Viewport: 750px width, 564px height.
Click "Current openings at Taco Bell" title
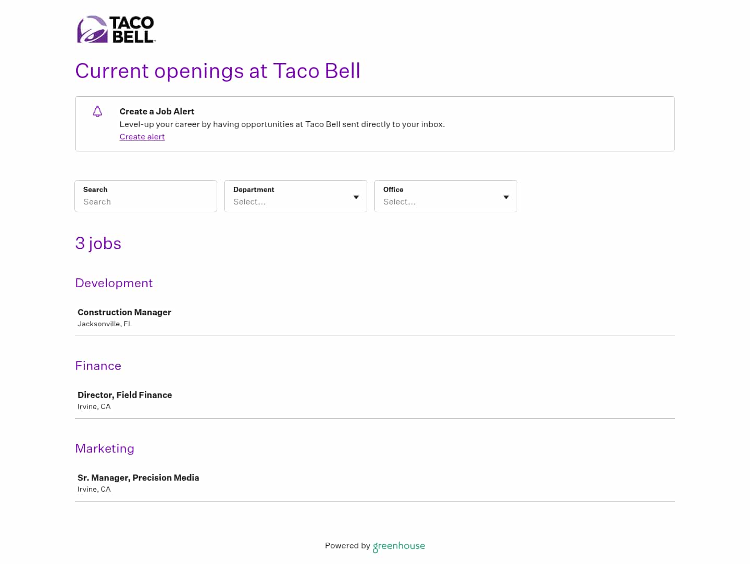218,71
